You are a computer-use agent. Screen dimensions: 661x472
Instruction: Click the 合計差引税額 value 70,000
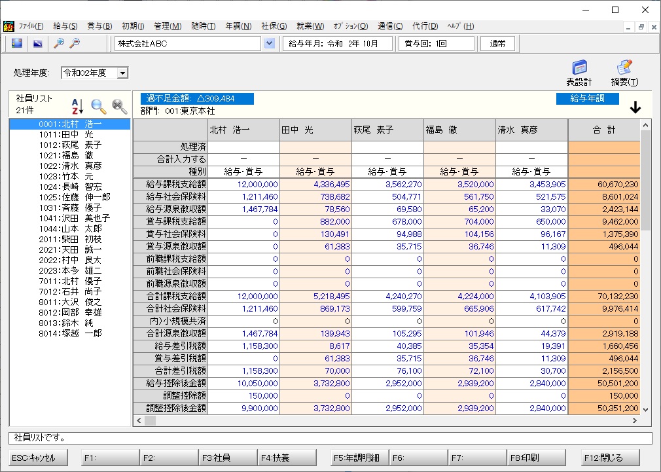pos(315,371)
